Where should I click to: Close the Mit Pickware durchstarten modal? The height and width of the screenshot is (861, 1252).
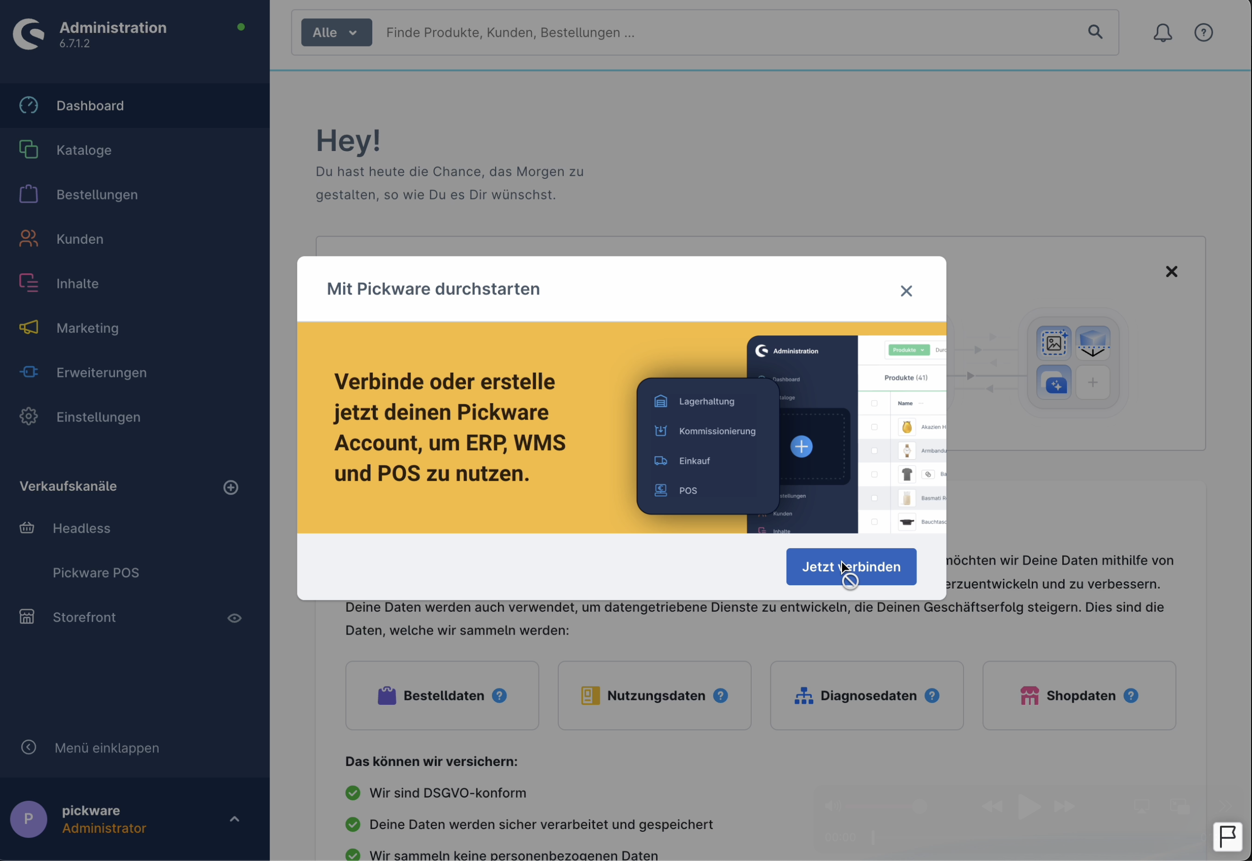click(906, 291)
